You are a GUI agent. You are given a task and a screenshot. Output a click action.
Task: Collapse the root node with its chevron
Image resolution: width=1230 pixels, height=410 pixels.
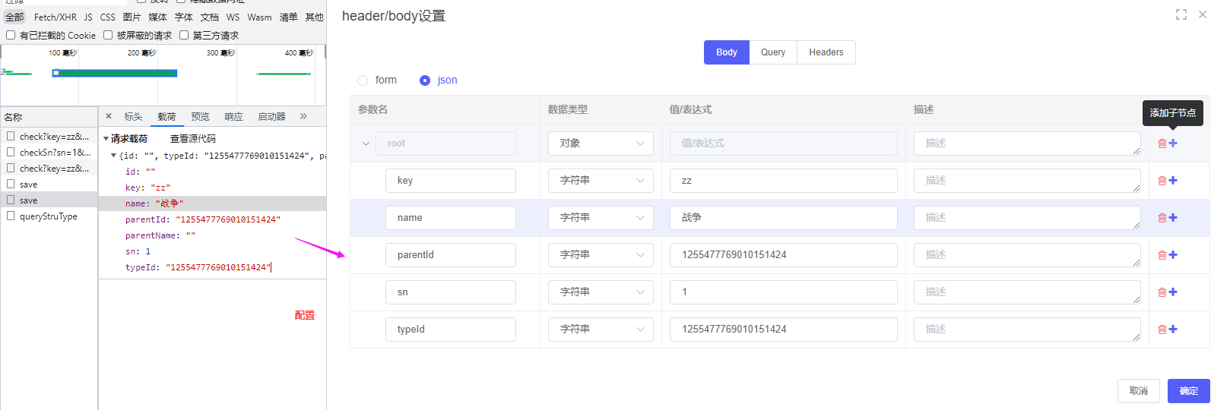366,143
